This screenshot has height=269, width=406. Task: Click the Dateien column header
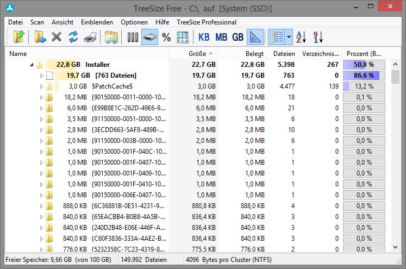282,54
